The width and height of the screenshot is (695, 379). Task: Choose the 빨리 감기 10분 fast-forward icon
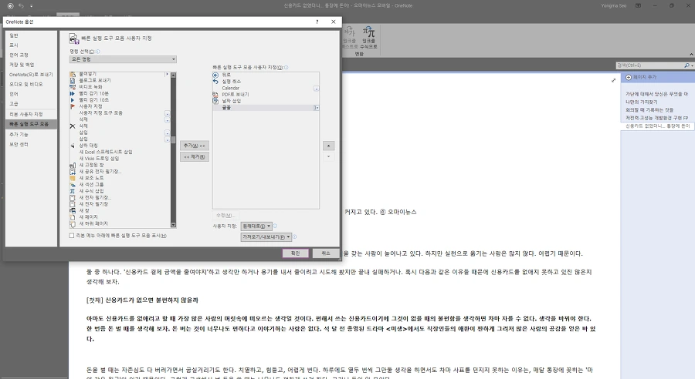point(73,94)
